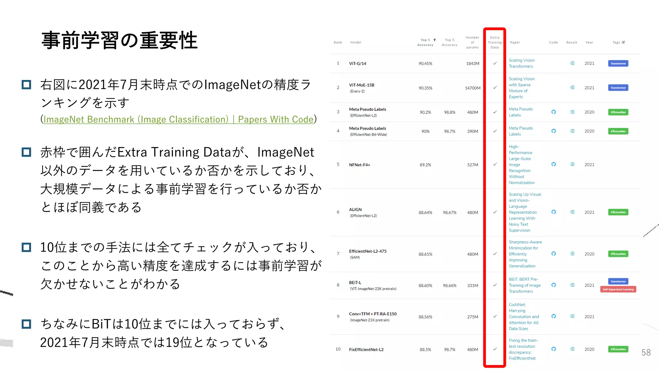This screenshot has width=659, height=370.
Task: Click extra training data checkmark for ViT-MoE-15B
Action: point(495,87)
